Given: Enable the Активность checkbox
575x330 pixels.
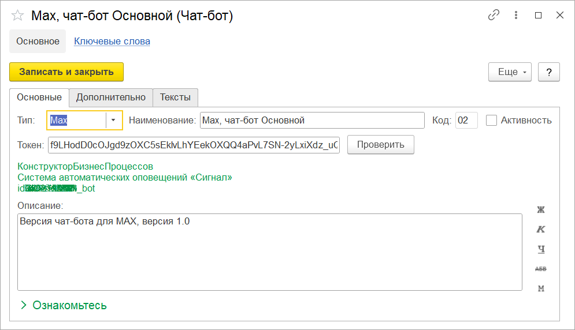Looking at the screenshot, I should tap(492, 120).
